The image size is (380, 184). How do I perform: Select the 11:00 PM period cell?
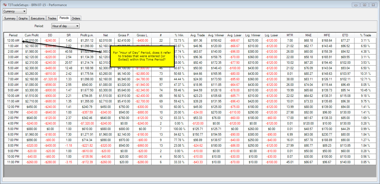point(13,162)
